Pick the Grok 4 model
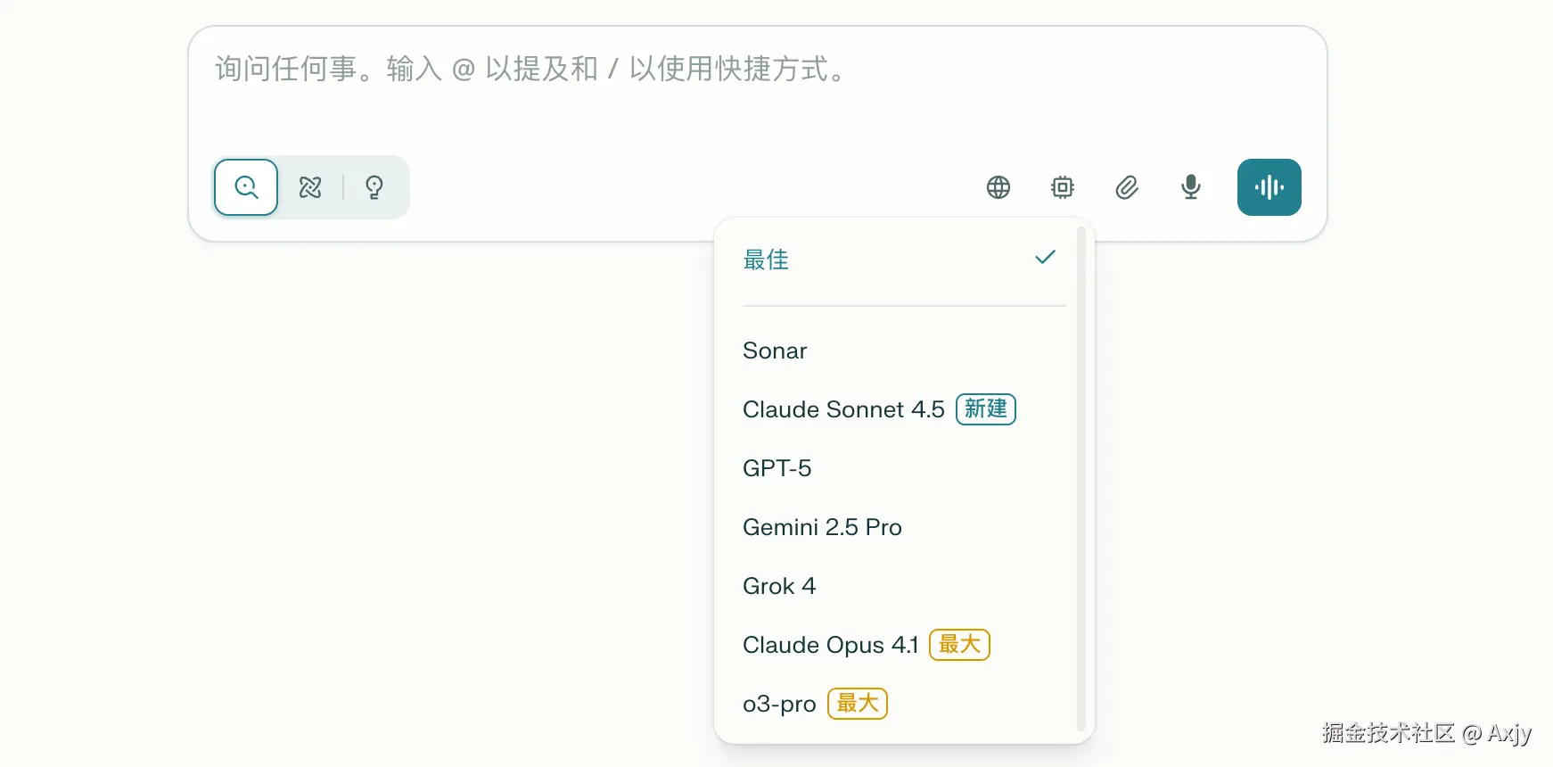The height and width of the screenshot is (767, 1553). coord(779,586)
